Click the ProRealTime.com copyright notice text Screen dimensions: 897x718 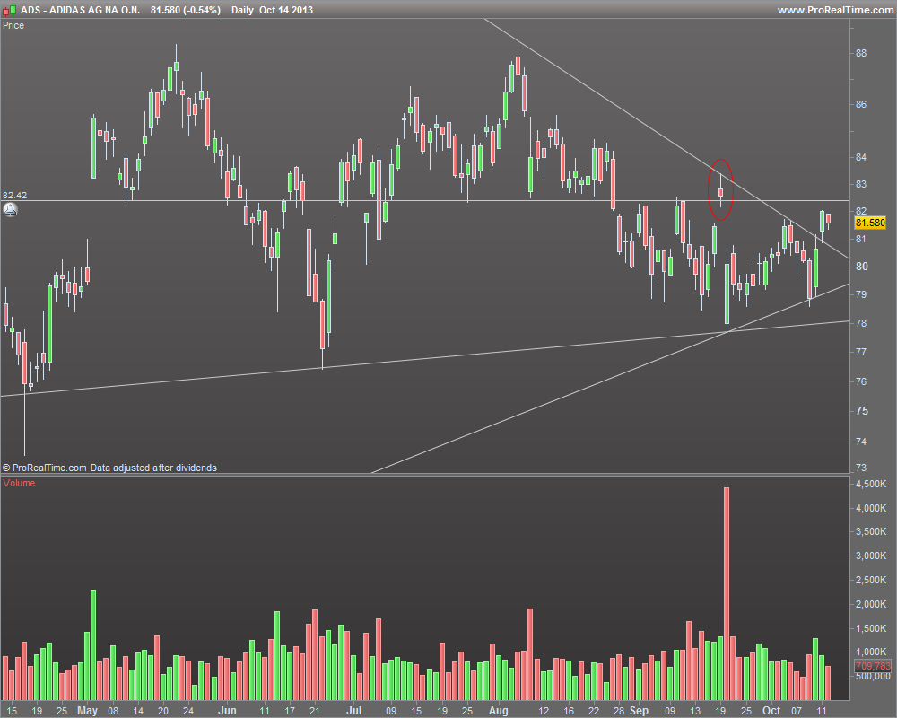[109, 468]
